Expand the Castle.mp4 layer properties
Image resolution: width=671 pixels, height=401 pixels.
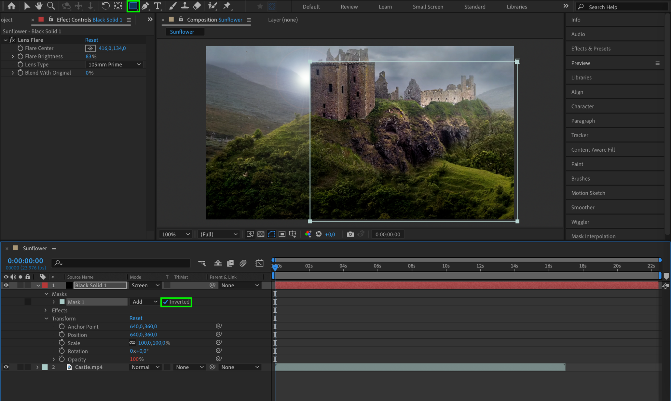[37, 367]
